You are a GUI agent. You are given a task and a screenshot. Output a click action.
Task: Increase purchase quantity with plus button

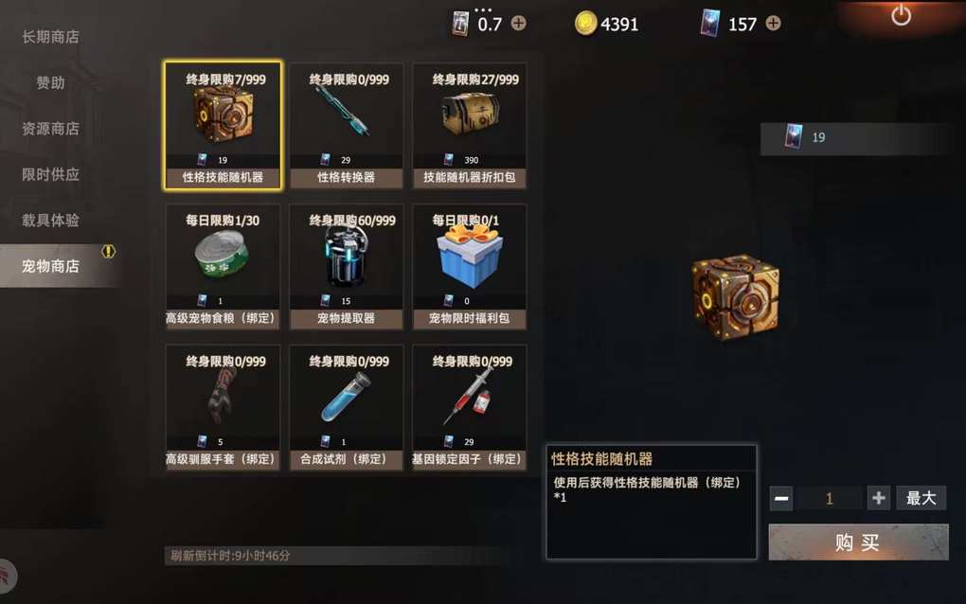click(879, 497)
